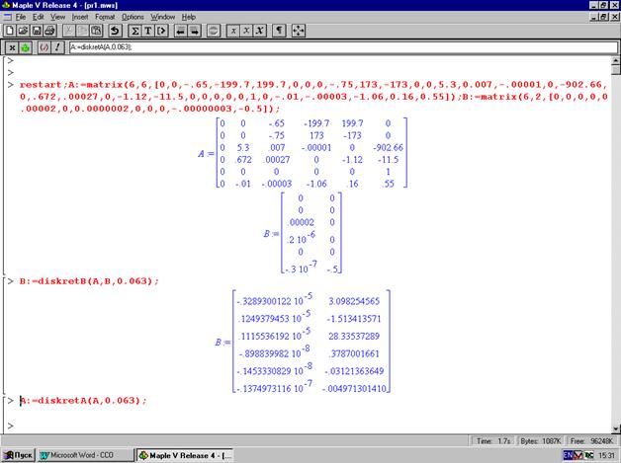Select the 28.33537289 value in output B
621x463 pixels.
[x=354, y=336]
